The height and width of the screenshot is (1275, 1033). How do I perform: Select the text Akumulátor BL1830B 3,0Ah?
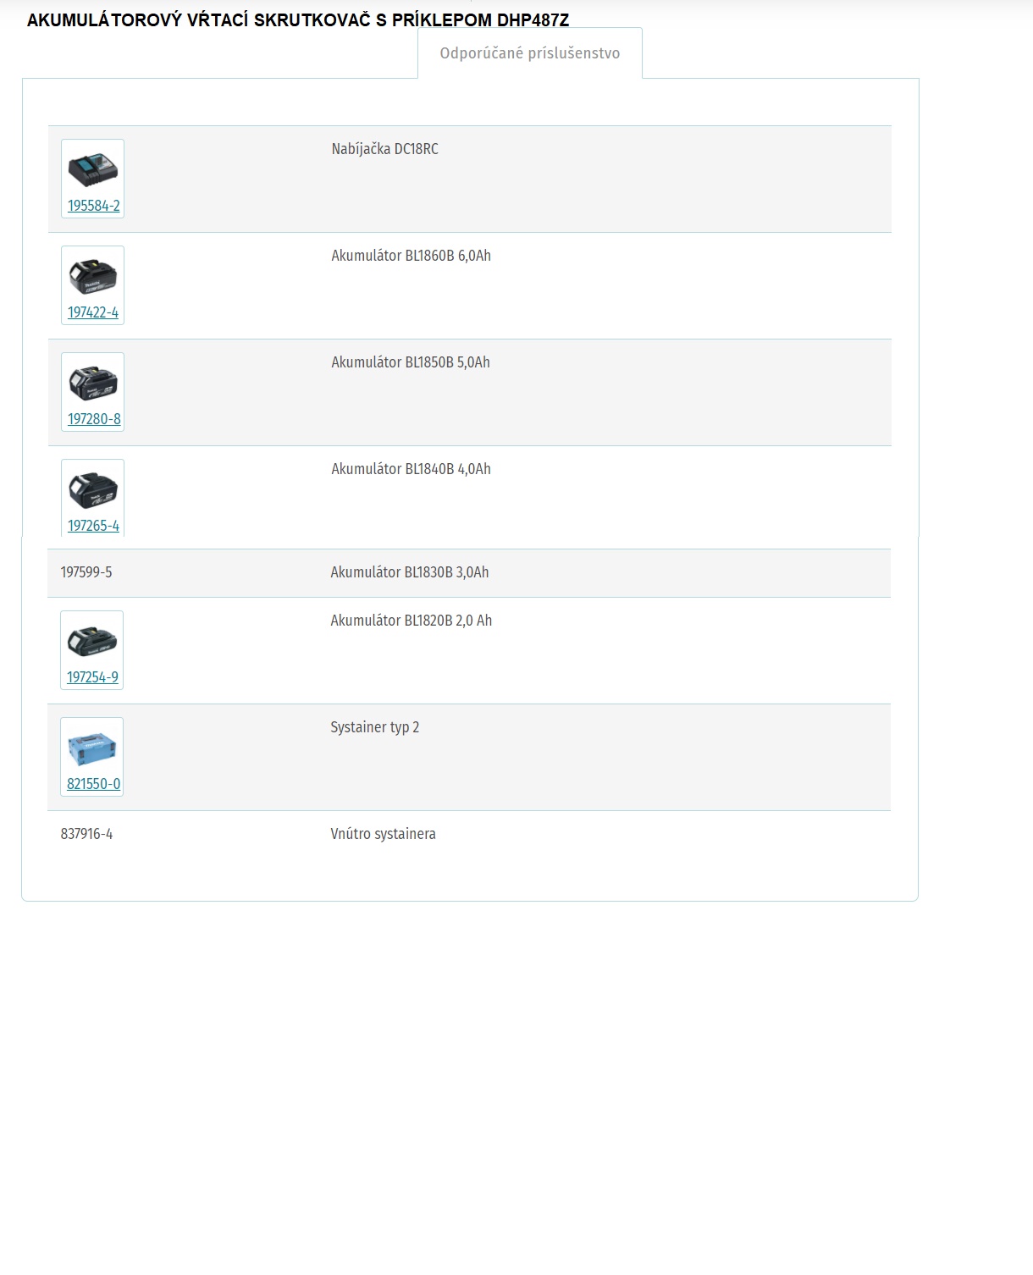(410, 572)
